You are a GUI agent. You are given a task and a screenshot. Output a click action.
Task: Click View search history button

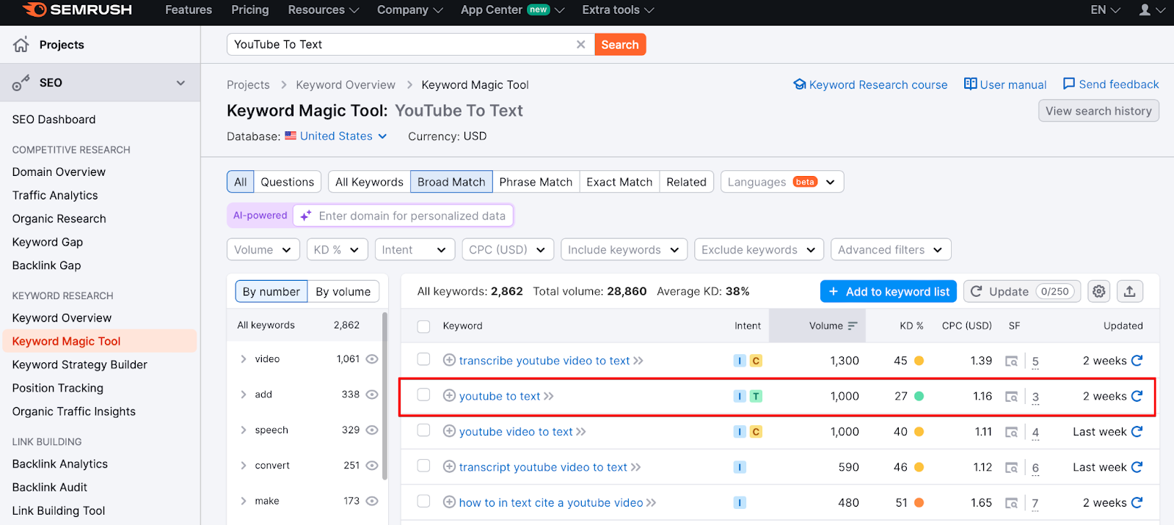click(x=1098, y=111)
